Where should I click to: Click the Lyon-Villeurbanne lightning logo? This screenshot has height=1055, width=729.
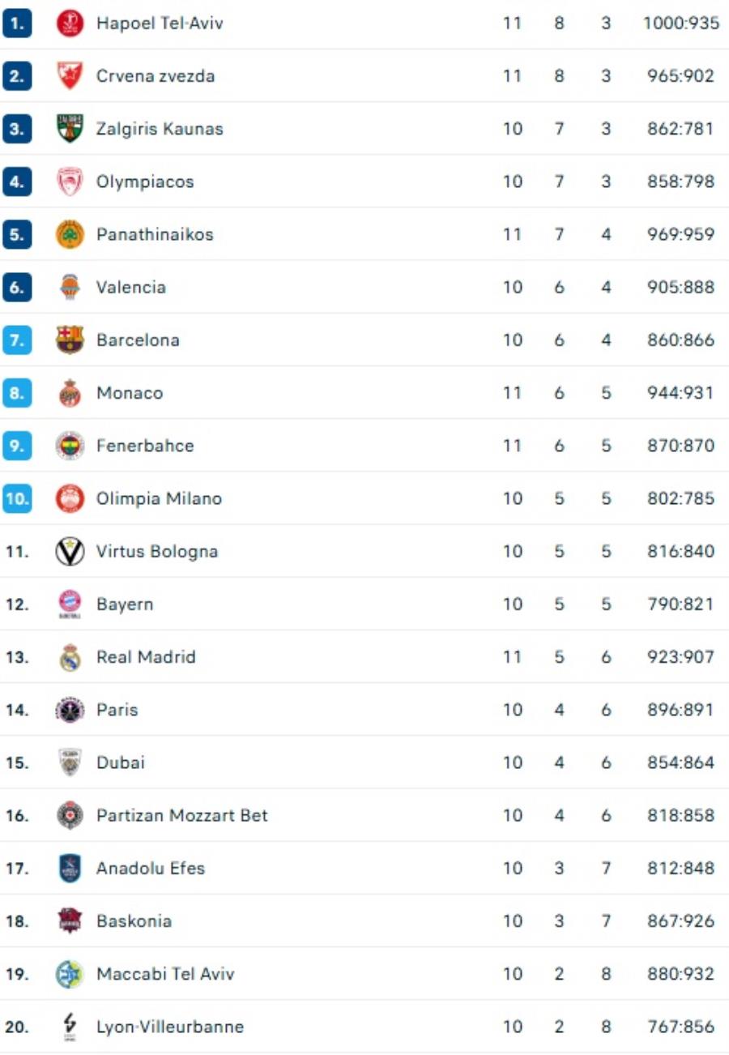click(70, 1027)
